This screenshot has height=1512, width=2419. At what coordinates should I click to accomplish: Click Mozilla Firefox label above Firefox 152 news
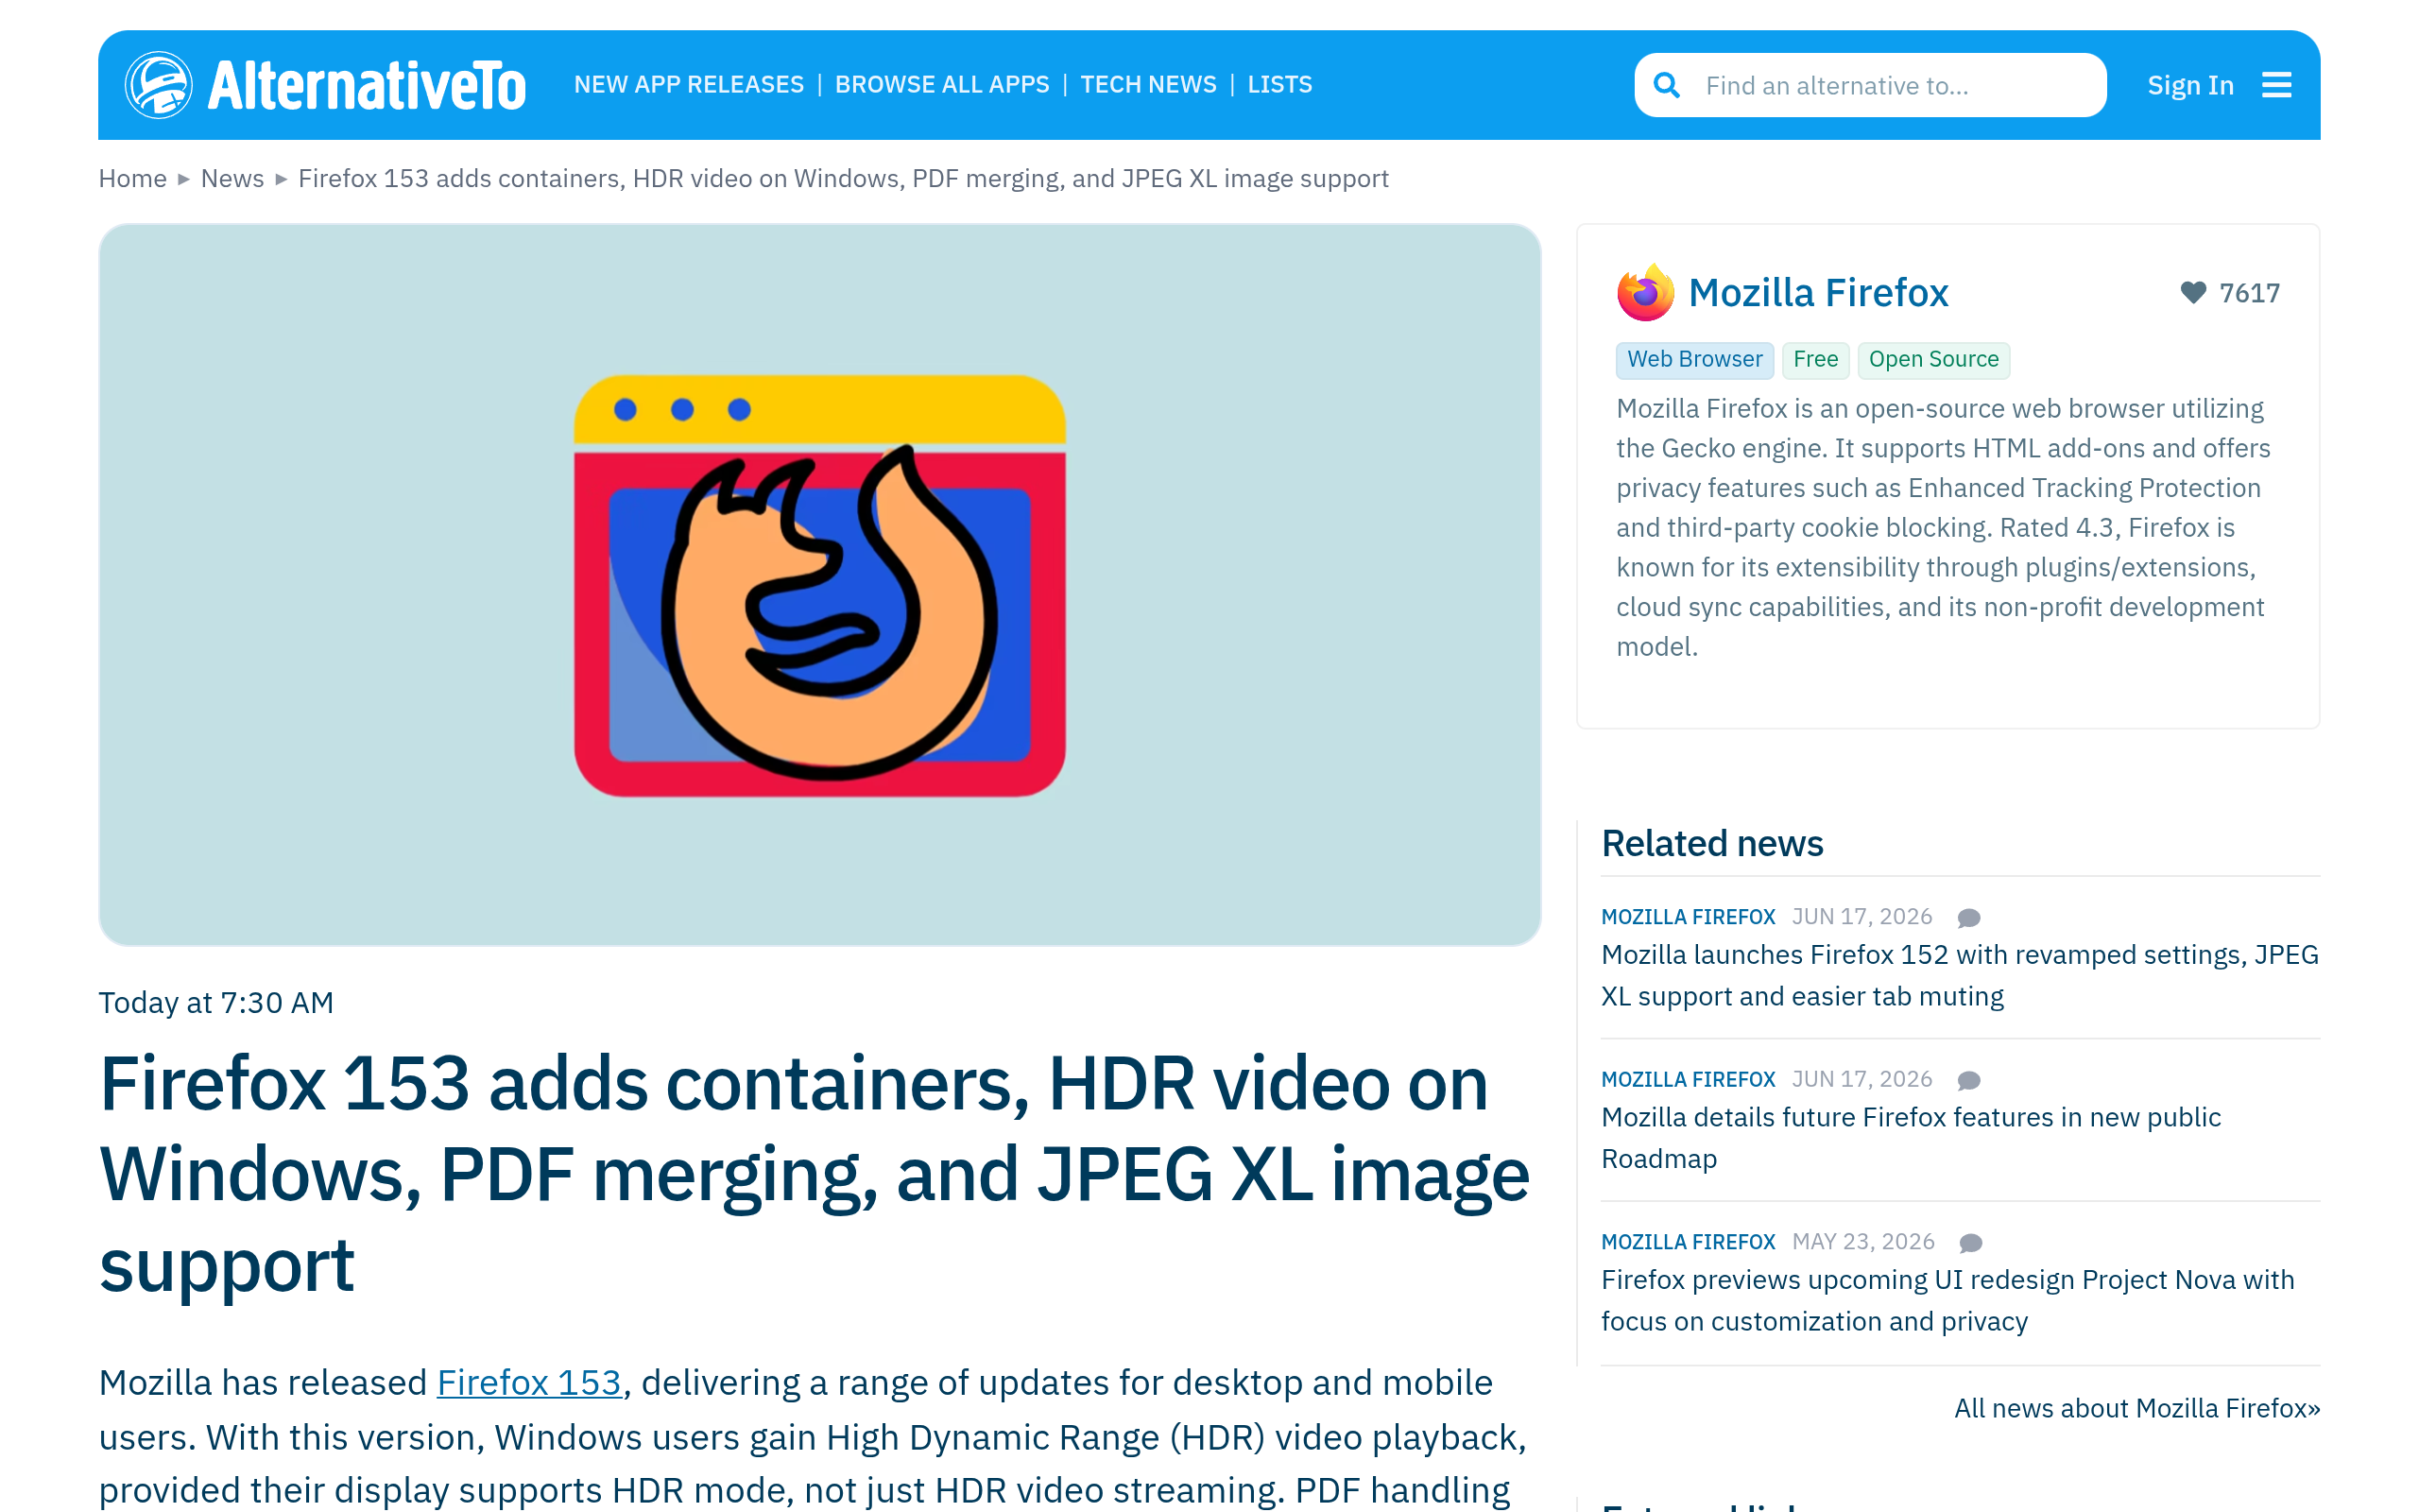coord(1688,917)
